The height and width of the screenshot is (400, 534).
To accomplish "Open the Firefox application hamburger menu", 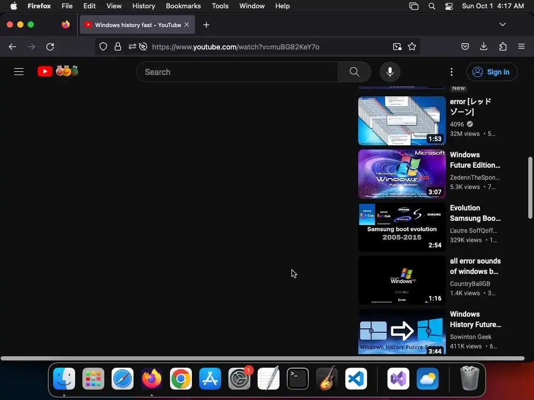I will coord(521,46).
